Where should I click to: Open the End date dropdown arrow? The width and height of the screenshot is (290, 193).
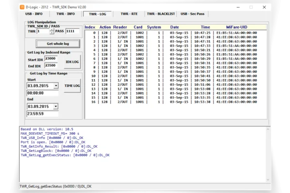coord(56,106)
